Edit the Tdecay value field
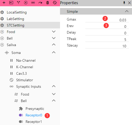132x125 pixels. (x=107, y=46)
